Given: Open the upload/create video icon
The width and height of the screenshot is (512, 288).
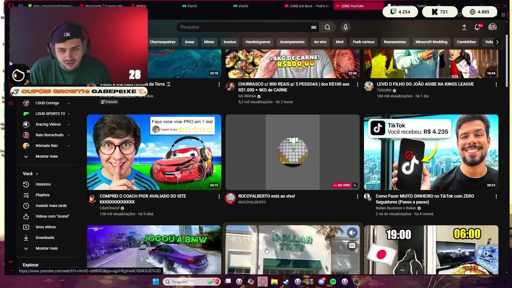Looking at the screenshot, I should (x=464, y=27).
